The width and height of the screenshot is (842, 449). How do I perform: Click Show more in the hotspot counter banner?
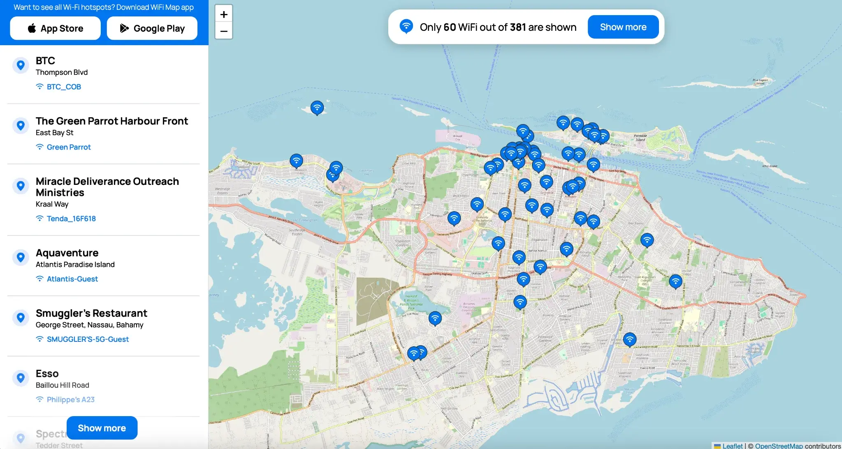623,27
